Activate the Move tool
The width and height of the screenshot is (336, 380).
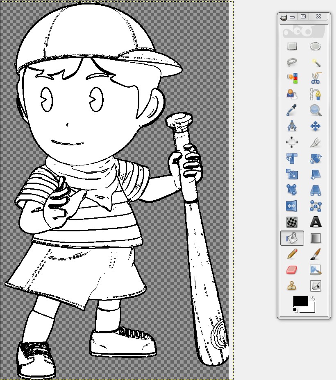tap(315, 126)
